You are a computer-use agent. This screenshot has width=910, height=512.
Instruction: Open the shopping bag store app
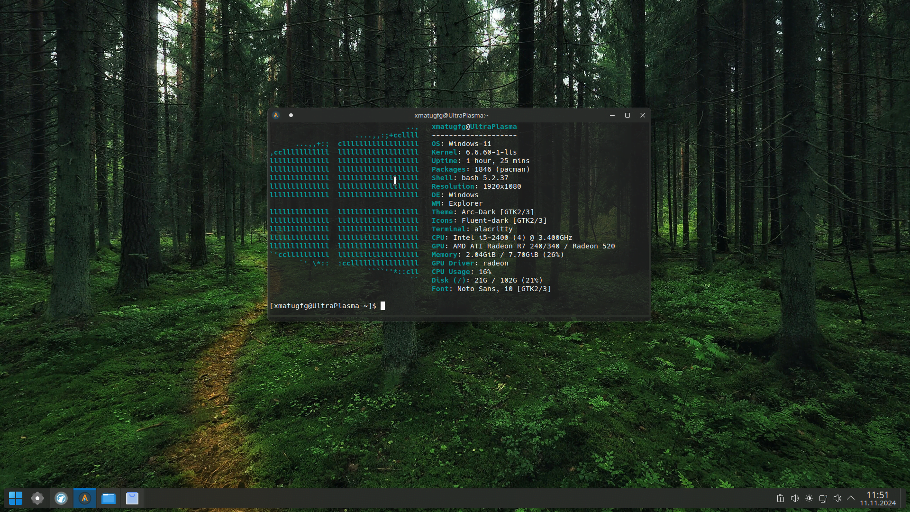point(132,498)
